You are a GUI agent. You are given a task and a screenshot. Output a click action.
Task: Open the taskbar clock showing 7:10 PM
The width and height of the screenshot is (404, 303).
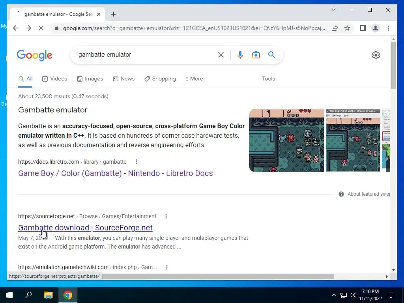370,295
